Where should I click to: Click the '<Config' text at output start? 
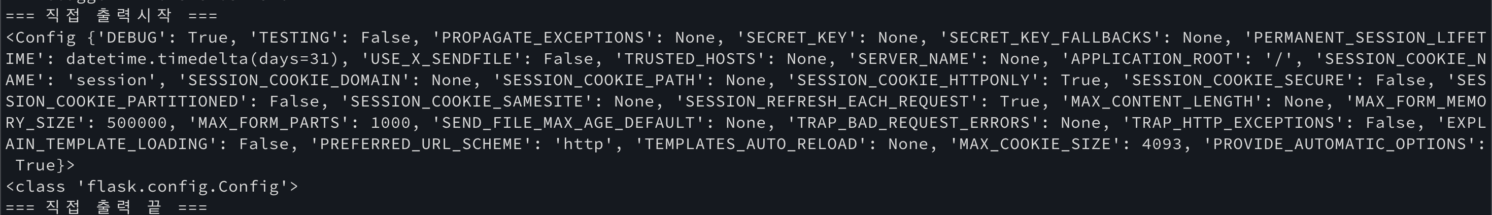pyautogui.click(x=41, y=38)
